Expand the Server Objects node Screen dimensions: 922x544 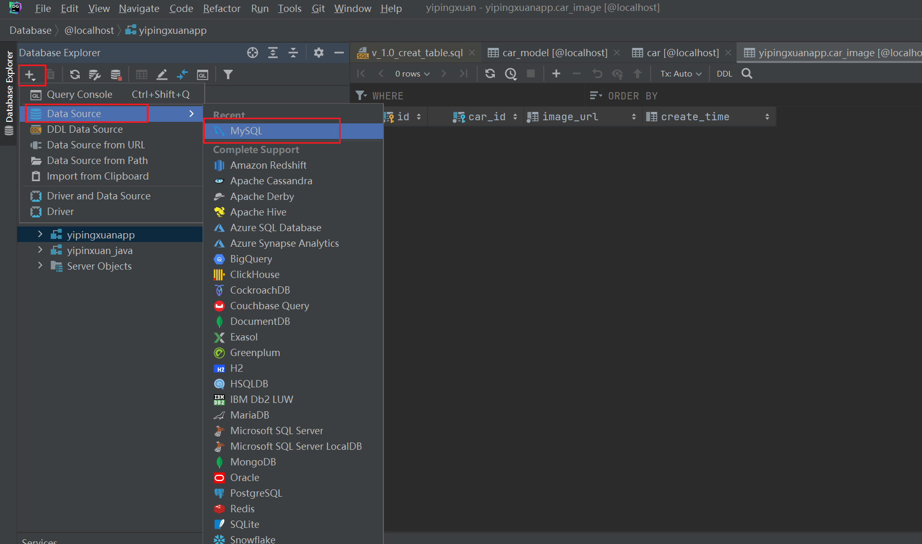point(40,266)
